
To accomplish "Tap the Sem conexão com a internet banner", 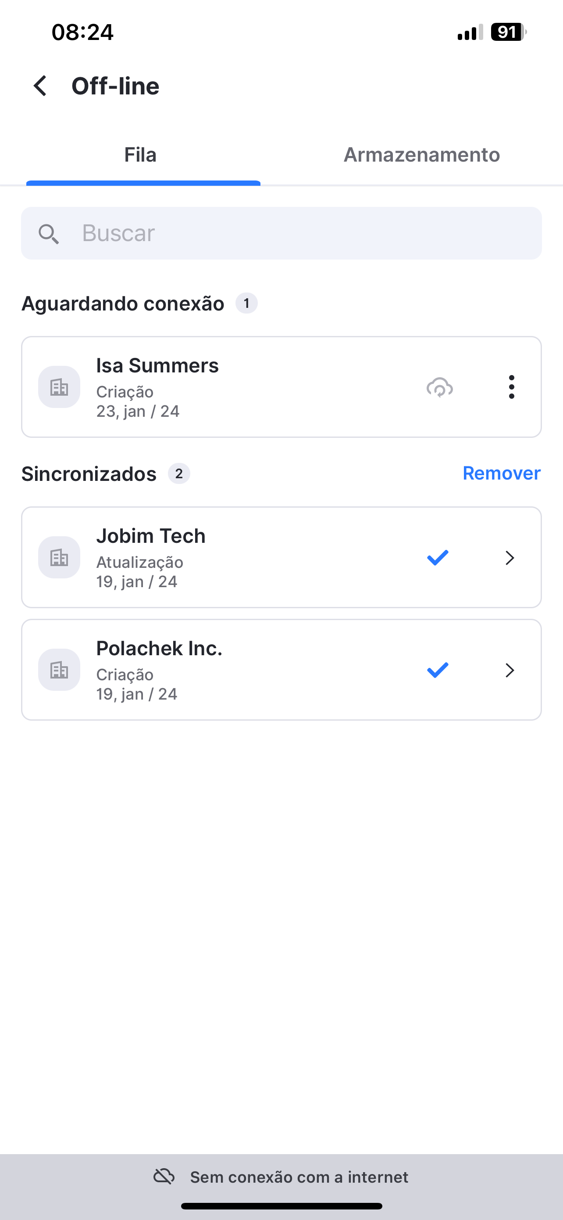I will (x=281, y=1177).
